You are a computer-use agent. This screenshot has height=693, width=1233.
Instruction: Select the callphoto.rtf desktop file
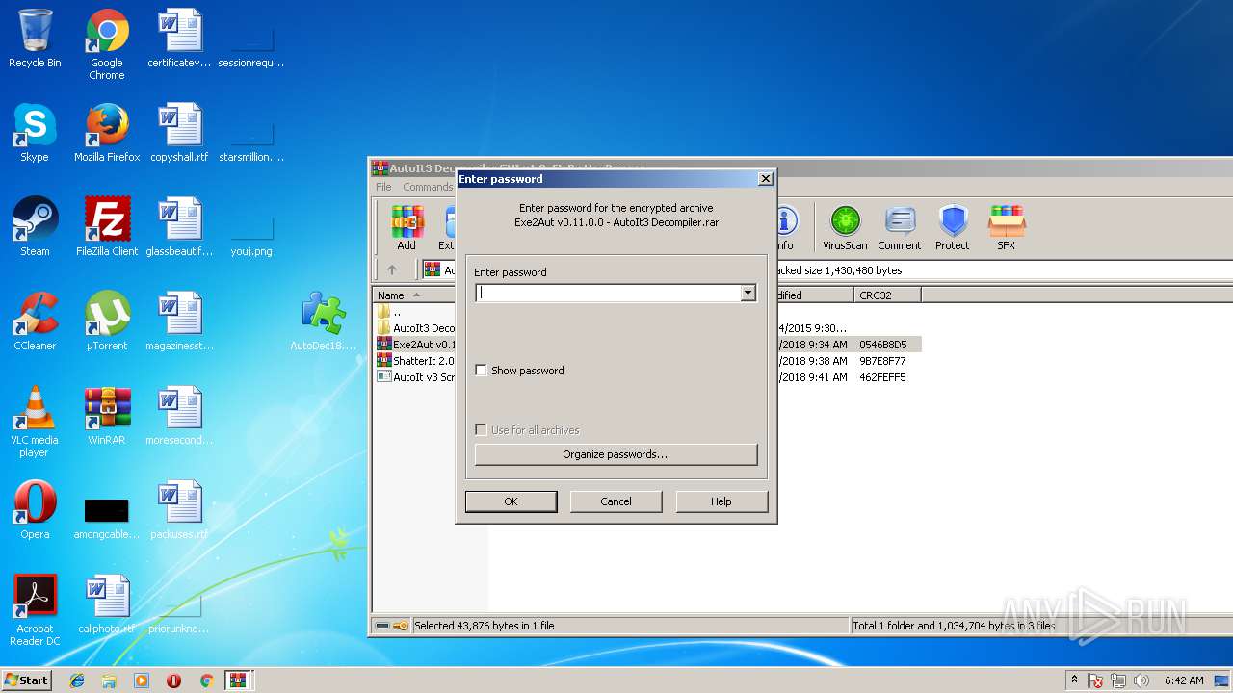[107, 604]
